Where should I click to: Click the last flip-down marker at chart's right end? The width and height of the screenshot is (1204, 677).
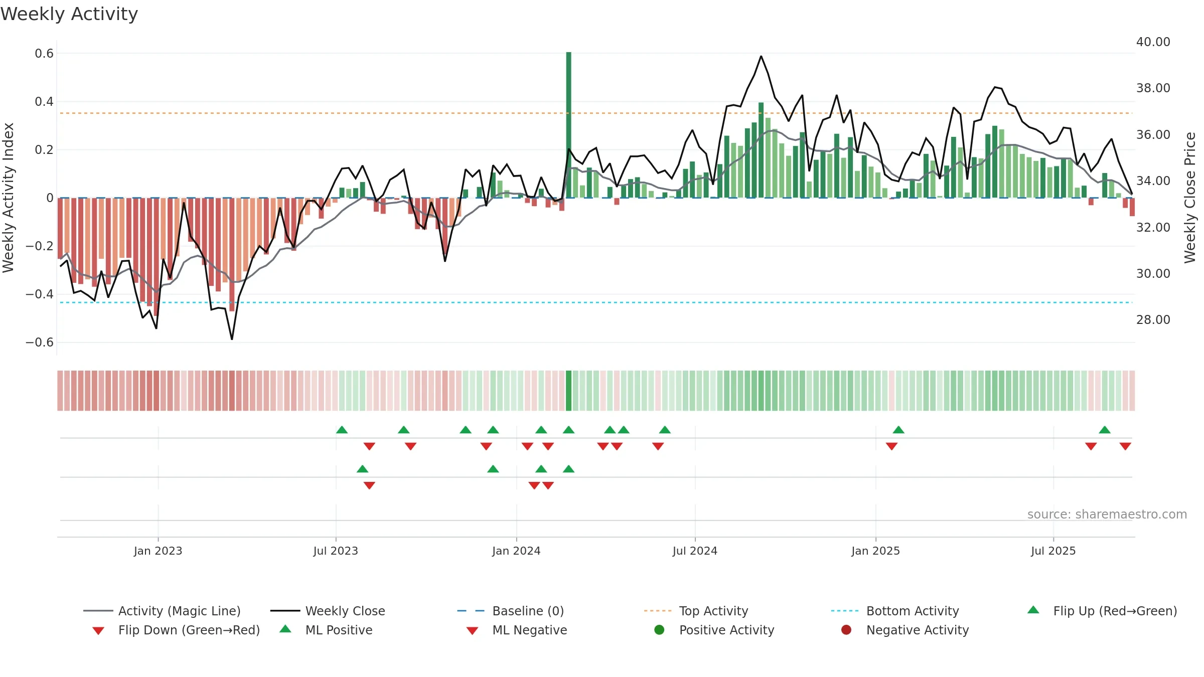coord(1125,446)
